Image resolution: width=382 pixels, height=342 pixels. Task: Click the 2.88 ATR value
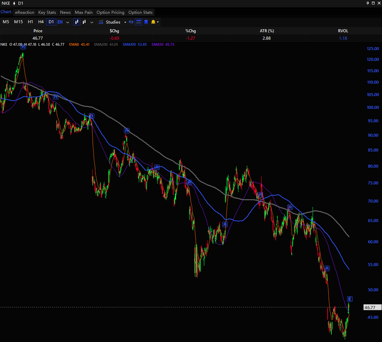coord(267,38)
